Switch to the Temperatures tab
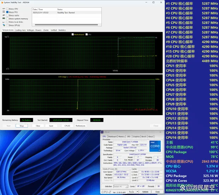 pos(8,30)
